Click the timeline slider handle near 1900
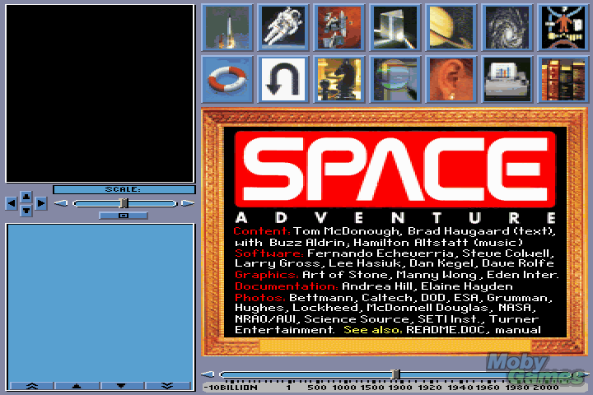593x395 pixels. pos(396,374)
